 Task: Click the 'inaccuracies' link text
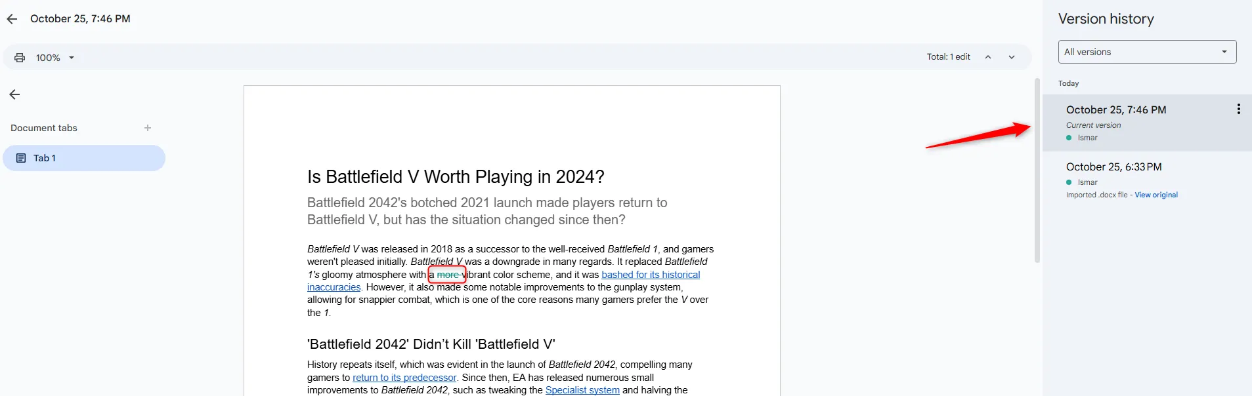334,287
